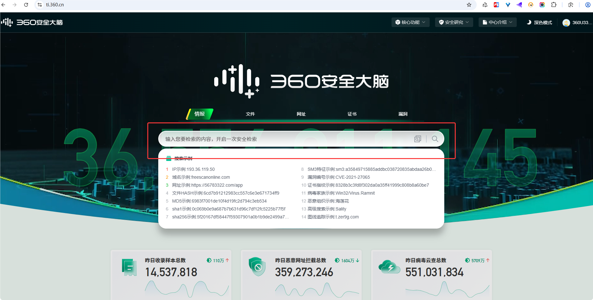Select 图线追踪示例 t.zer9g.com
This screenshot has width=593, height=300.
(x=333, y=217)
